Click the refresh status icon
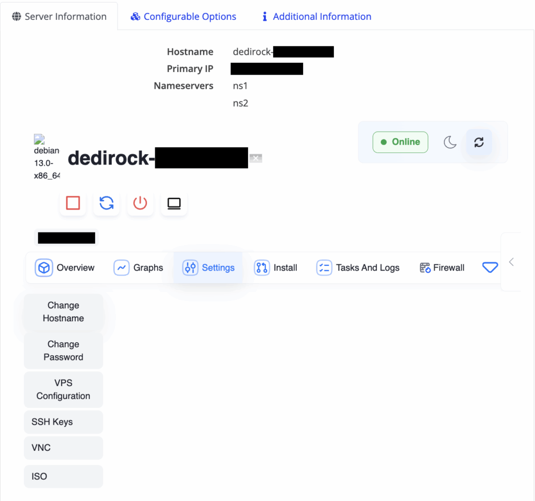535x501 pixels. [479, 142]
